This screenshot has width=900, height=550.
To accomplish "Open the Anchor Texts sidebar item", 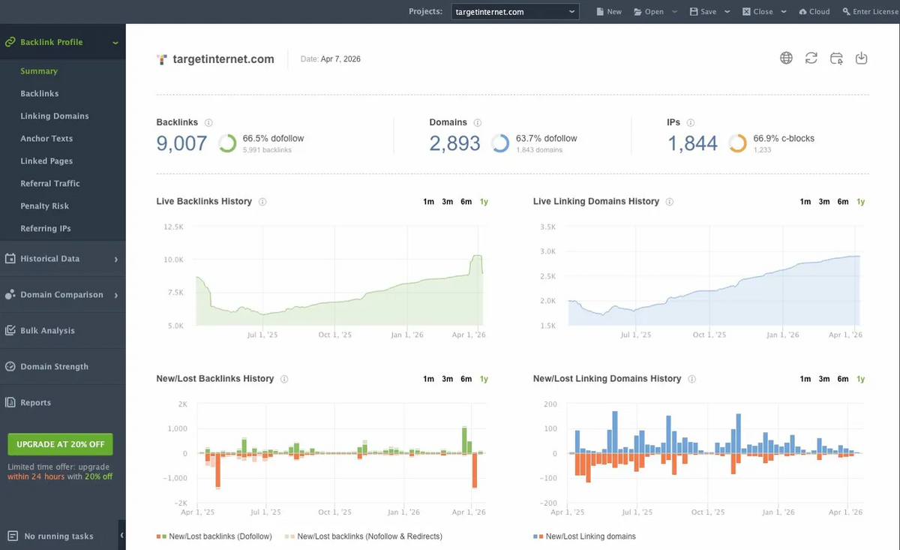I will pyautogui.click(x=46, y=139).
